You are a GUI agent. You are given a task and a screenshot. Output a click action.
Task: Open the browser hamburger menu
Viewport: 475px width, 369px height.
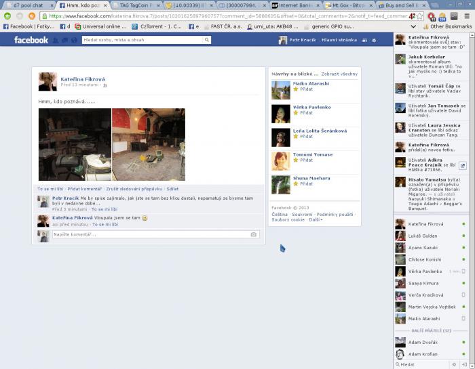(467, 16)
